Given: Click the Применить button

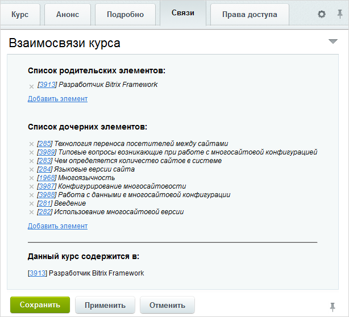Looking at the screenshot, I should click(x=105, y=305).
